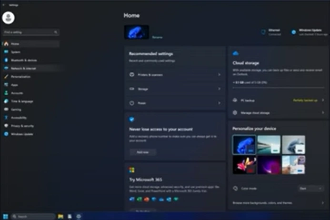Viewport: 330px width, 220px height.
Task: Open Time & language settings
Action: (x=21, y=101)
